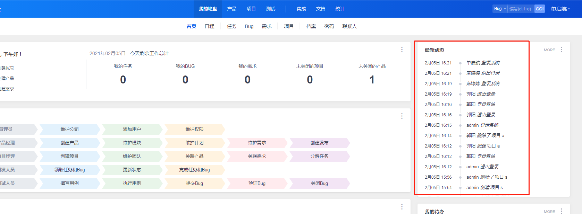Click the 未关闭的产品 count of 1
Viewport: 582px width, 214px height.
click(372, 80)
